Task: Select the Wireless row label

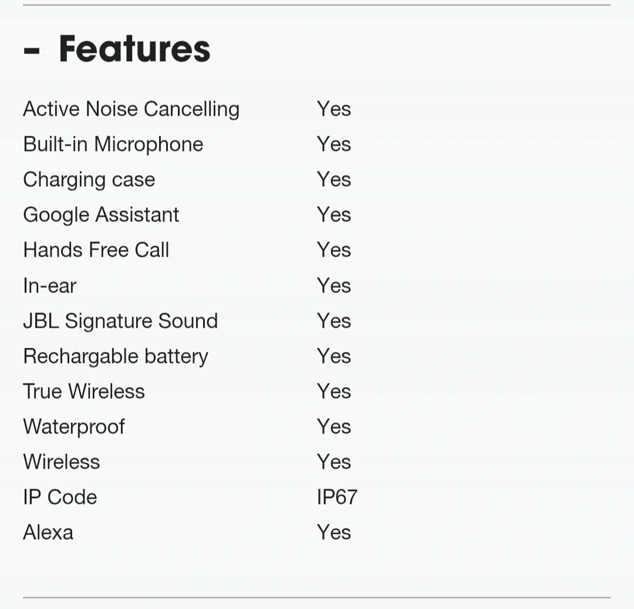Action: coord(62,462)
